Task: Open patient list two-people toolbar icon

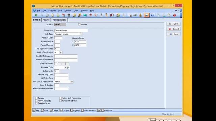Action: click(x=74, y=15)
